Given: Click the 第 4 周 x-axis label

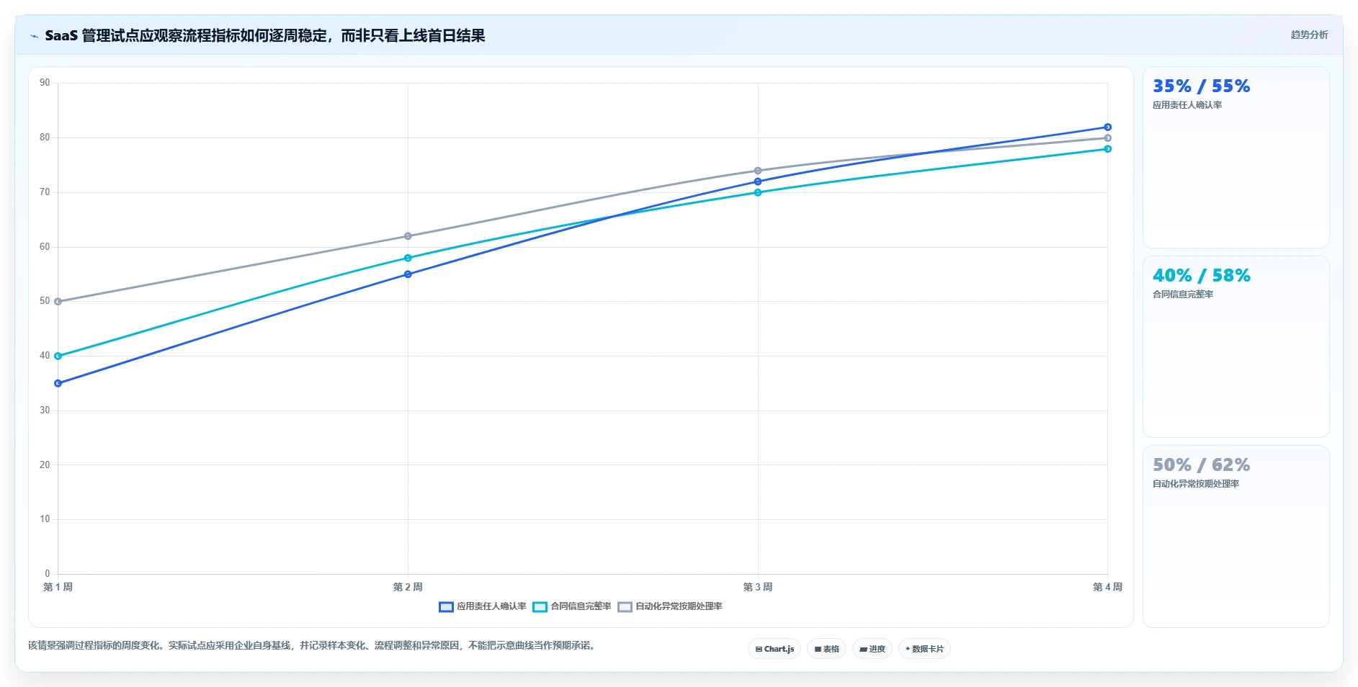Looking at the screenshot, I should click(1107, 587).
